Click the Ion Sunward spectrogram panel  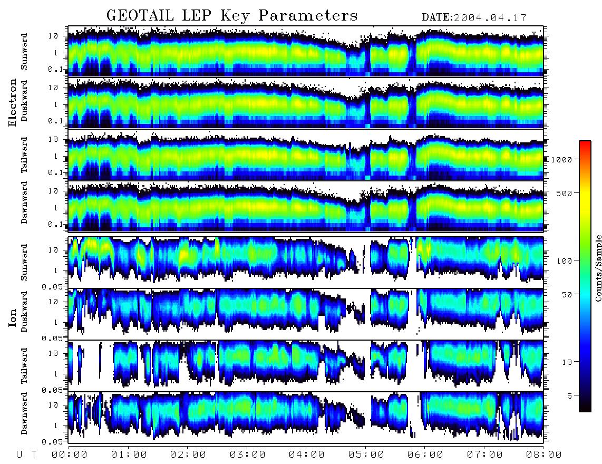pyautogui.click(x=306, y=263)
